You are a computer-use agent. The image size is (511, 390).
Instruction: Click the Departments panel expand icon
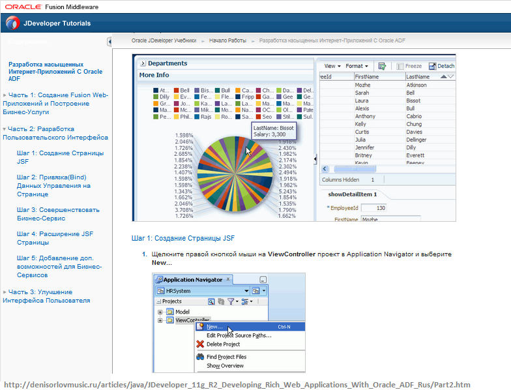[143, 63]
